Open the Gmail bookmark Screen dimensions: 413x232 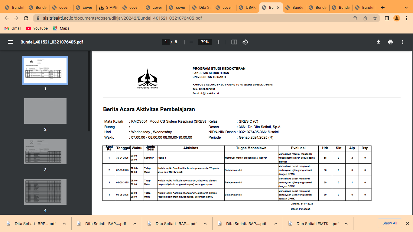point(13,28)
